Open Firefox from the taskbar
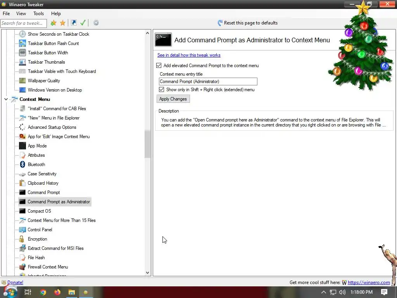Screen dimensions: 397x298 point(57,292)
